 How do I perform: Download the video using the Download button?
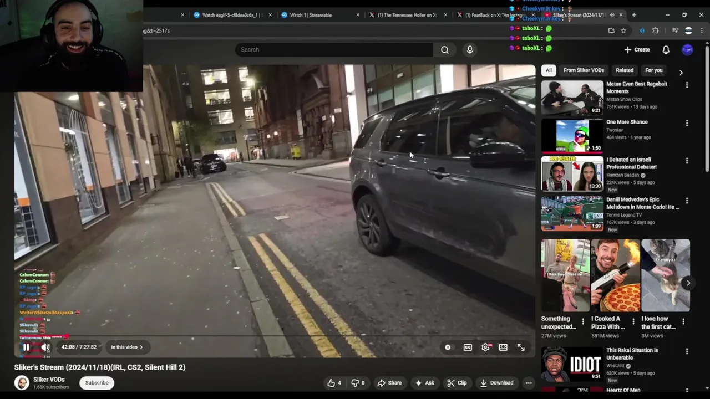click(x=497, y=383)
